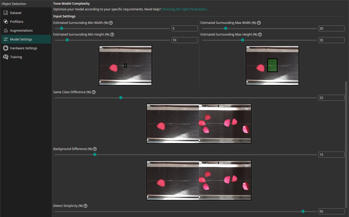Screen dimensions: 349x217
Task: Click the Augmentations icon in sidebar
Action: (x=6, y=31)
